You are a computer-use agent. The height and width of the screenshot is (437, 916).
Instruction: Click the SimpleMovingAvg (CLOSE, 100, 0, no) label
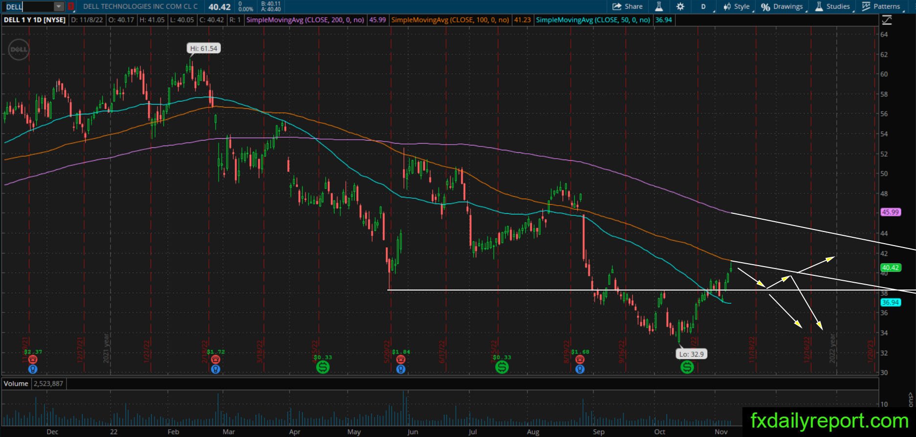click(450, 20)
